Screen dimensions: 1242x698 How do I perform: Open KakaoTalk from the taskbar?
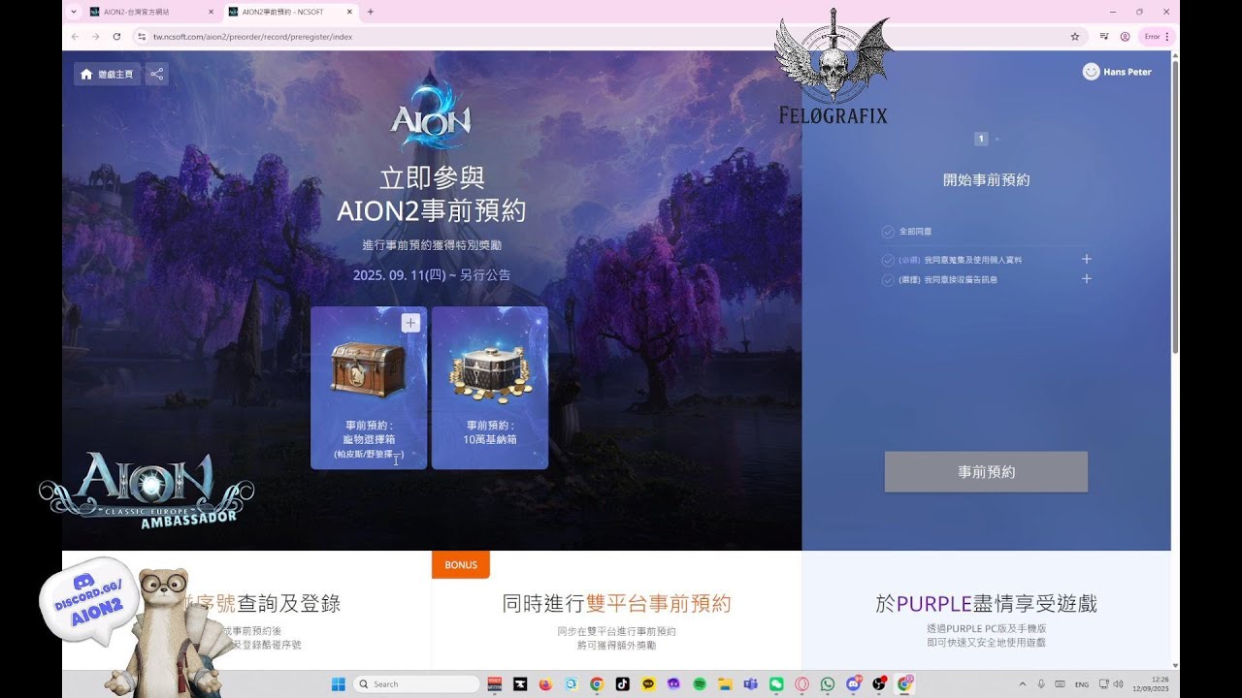(648, 684)
